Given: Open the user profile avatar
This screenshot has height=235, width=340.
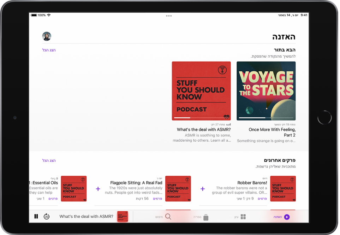Looking at the screenshot, I should tap(47, 36).
